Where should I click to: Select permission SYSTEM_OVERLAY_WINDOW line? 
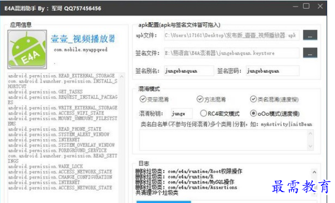click(61, 145)
